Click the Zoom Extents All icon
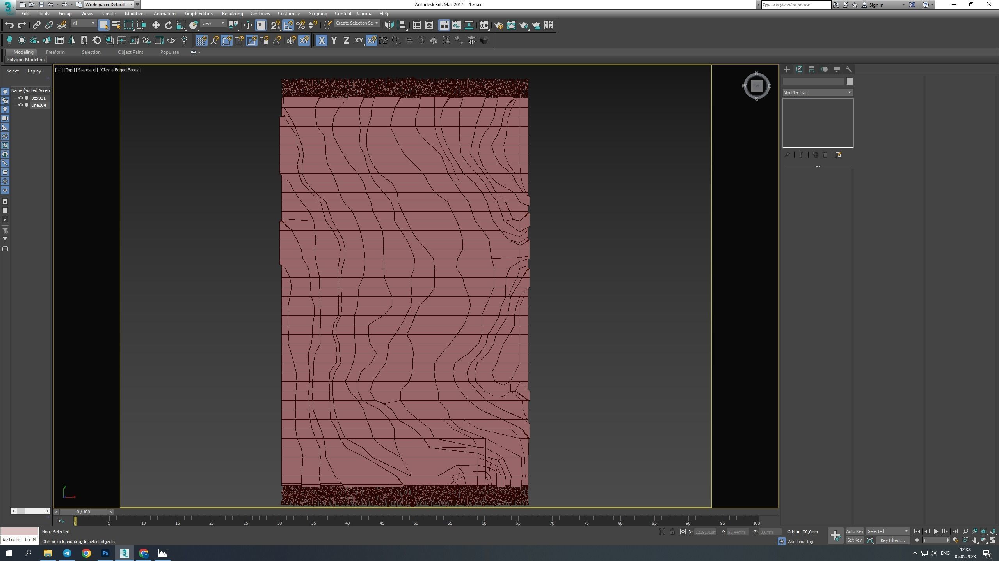This screenshot has width=999, height=561. pyautogui.click(x=993, y=531)
